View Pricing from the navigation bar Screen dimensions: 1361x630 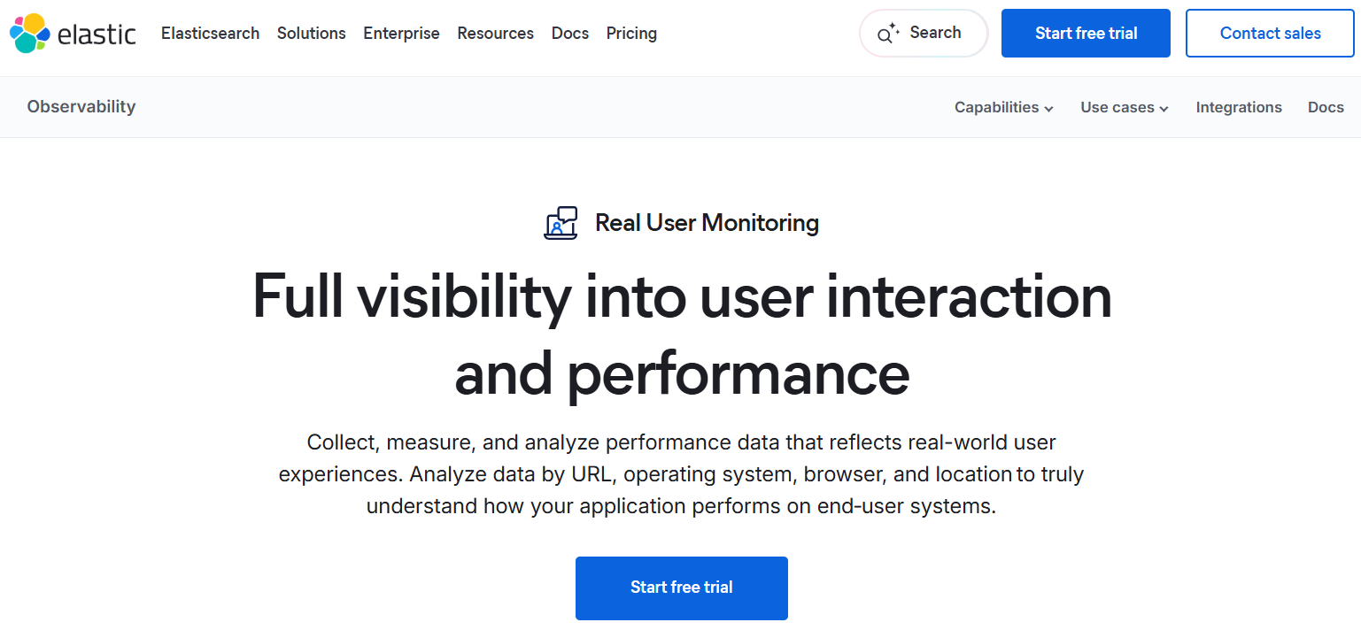631,34
